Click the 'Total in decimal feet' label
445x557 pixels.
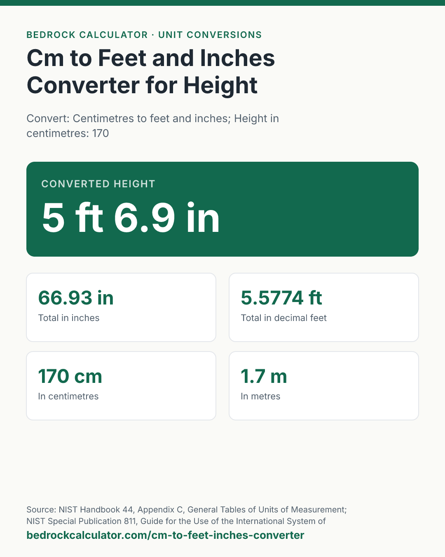[x=283, y=318]
